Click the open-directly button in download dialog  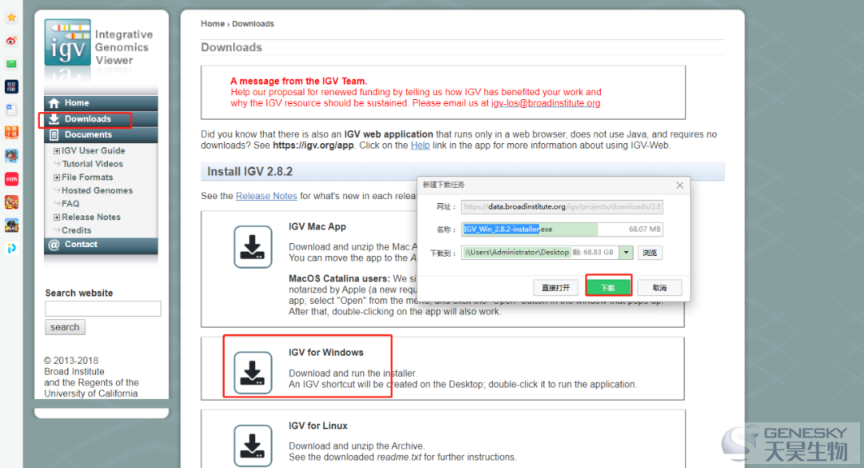click(x=555, y=288)
